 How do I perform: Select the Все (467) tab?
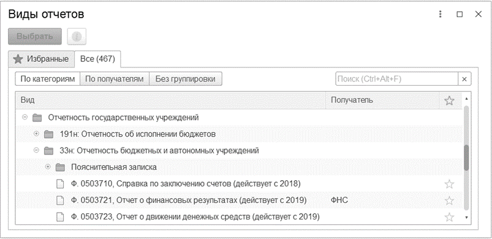[x=97, y=59]
